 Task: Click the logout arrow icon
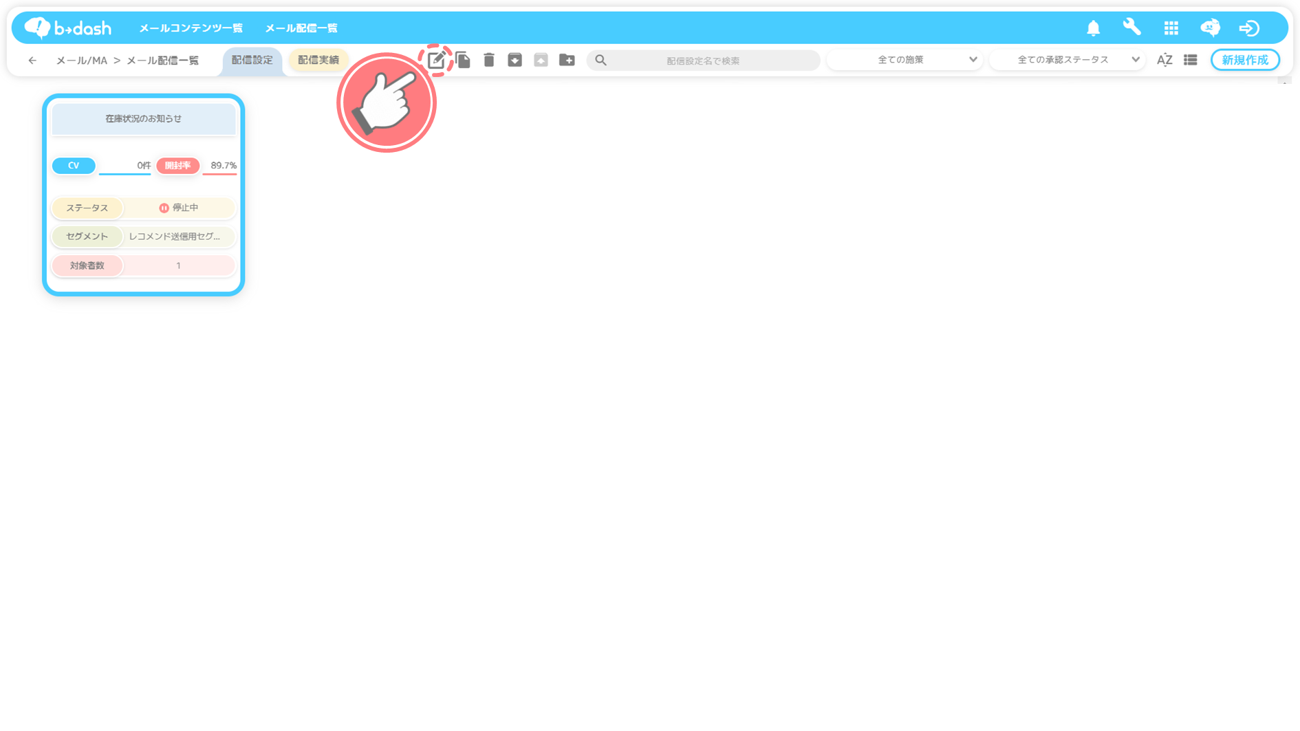(x=1249, y=28)
